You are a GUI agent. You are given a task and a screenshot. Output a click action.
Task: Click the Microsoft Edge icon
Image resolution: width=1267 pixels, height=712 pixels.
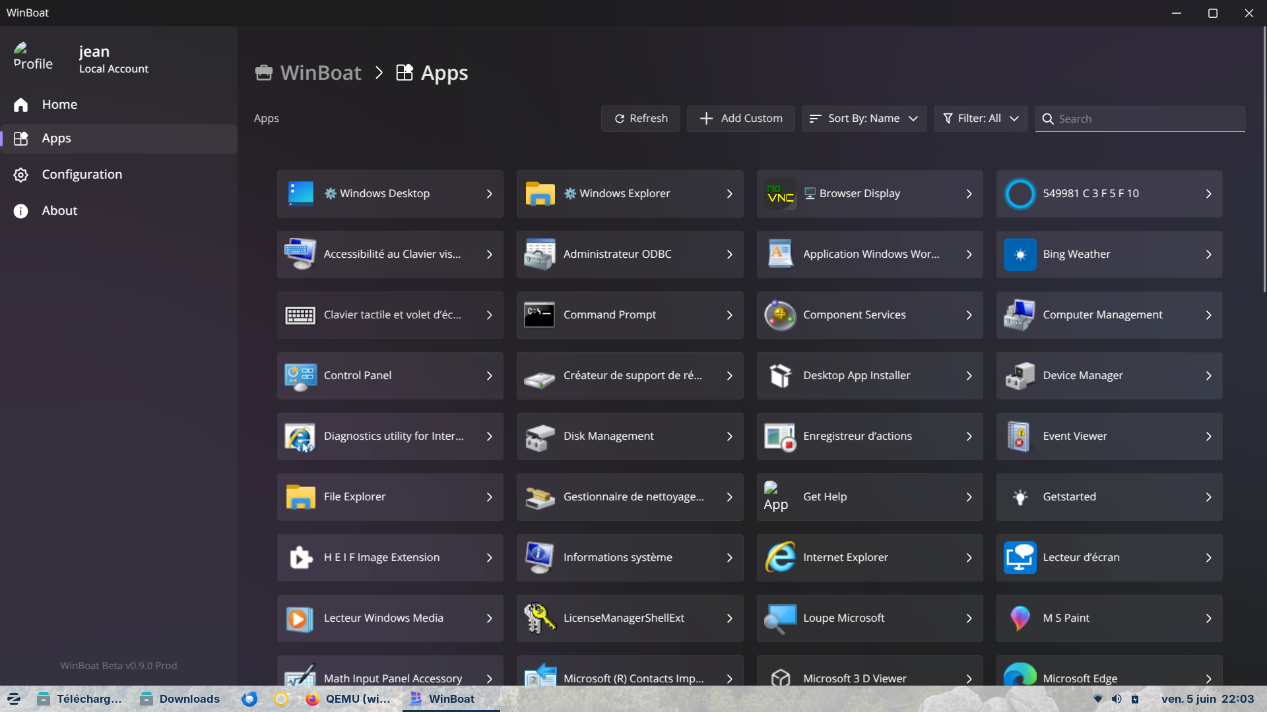point(1020,674)
